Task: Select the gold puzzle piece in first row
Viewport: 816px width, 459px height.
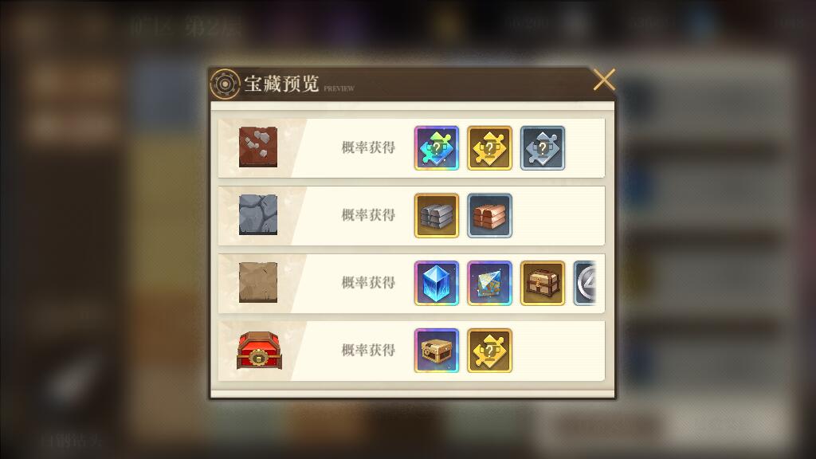Action: pyautogui.click(x=490, y=147)
